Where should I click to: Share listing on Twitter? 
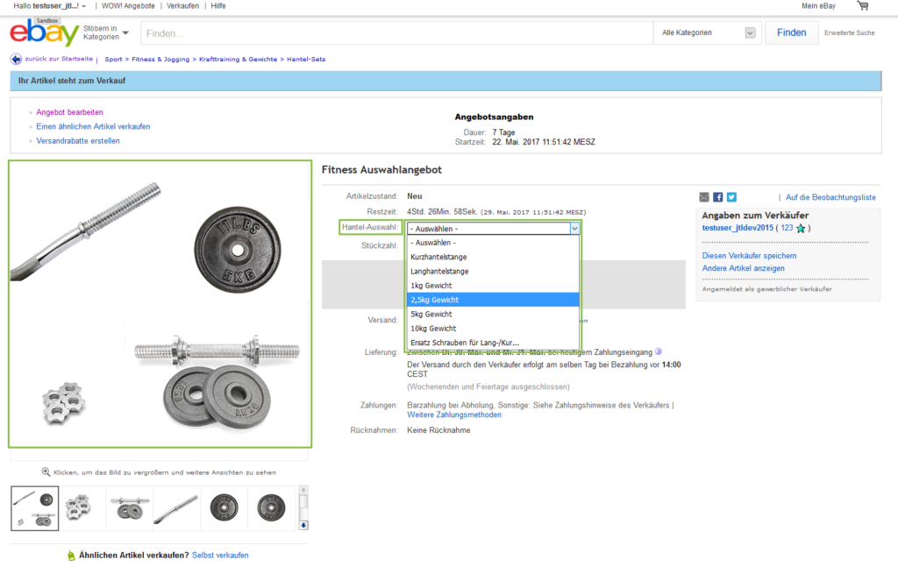731,197
